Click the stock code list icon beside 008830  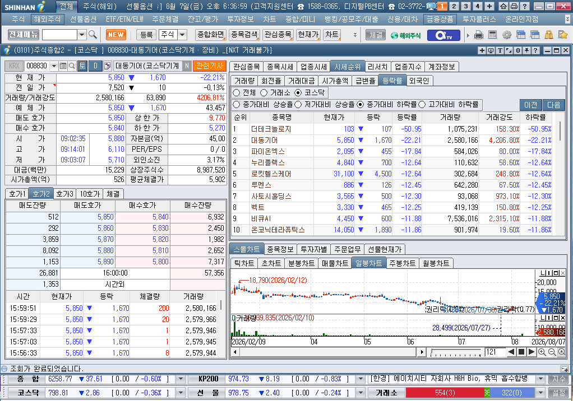63,66
